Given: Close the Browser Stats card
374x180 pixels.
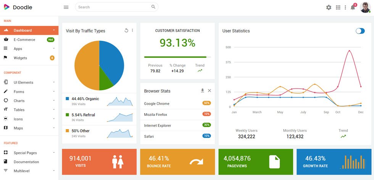Looking at the screenshot, I should [x=210, y=91].
